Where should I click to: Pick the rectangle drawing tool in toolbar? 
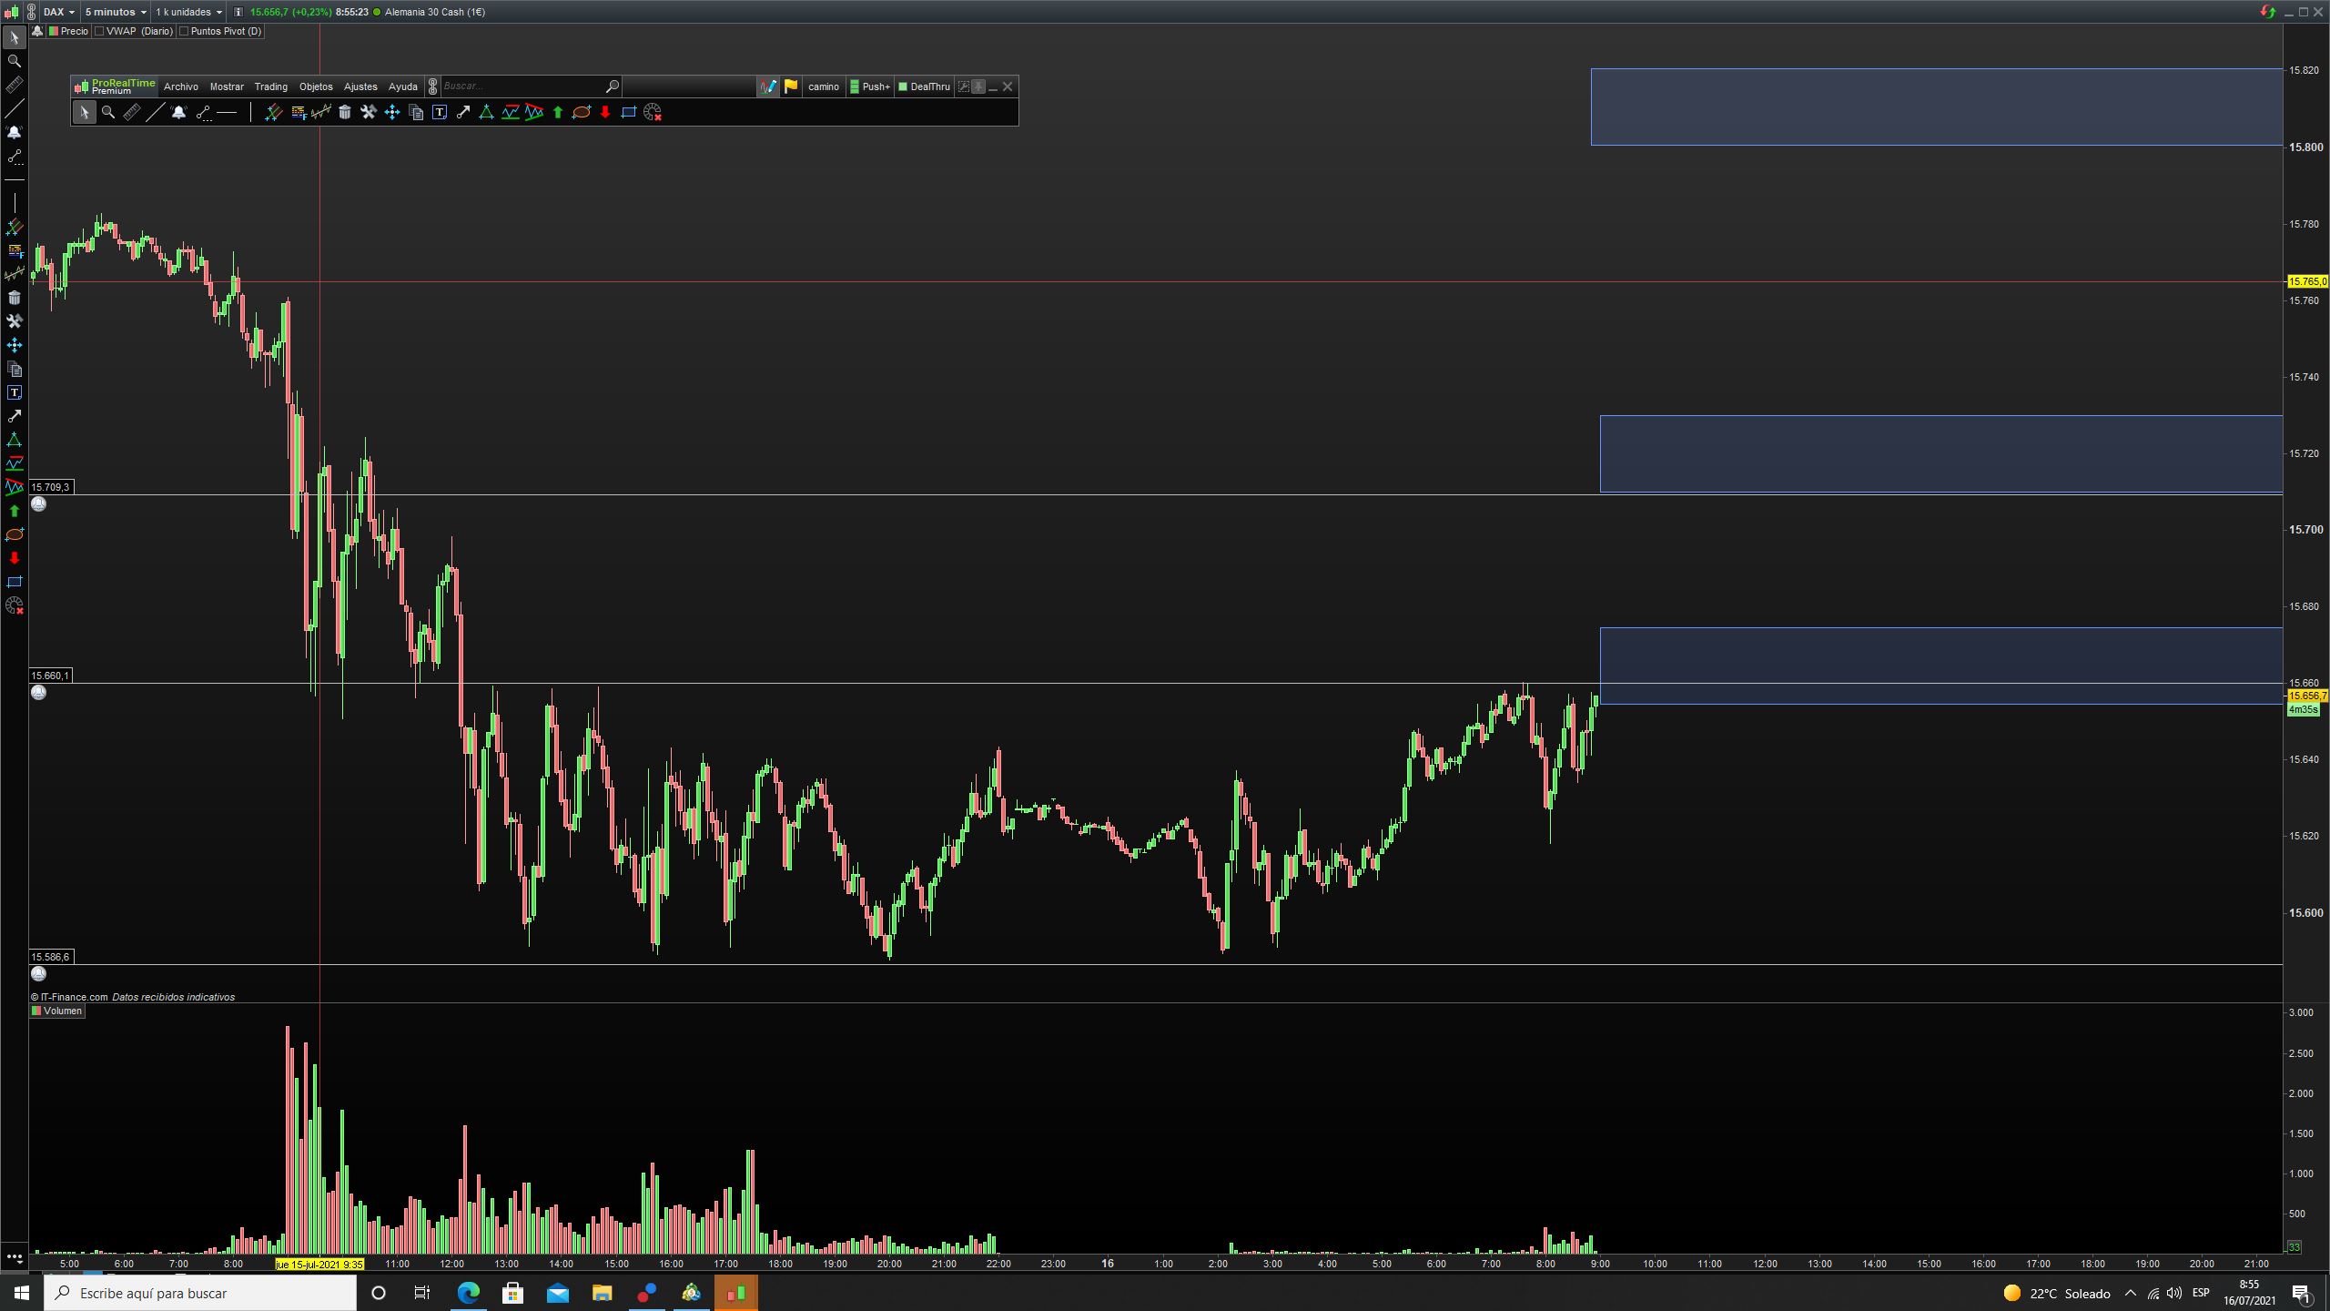pos(629,112)
